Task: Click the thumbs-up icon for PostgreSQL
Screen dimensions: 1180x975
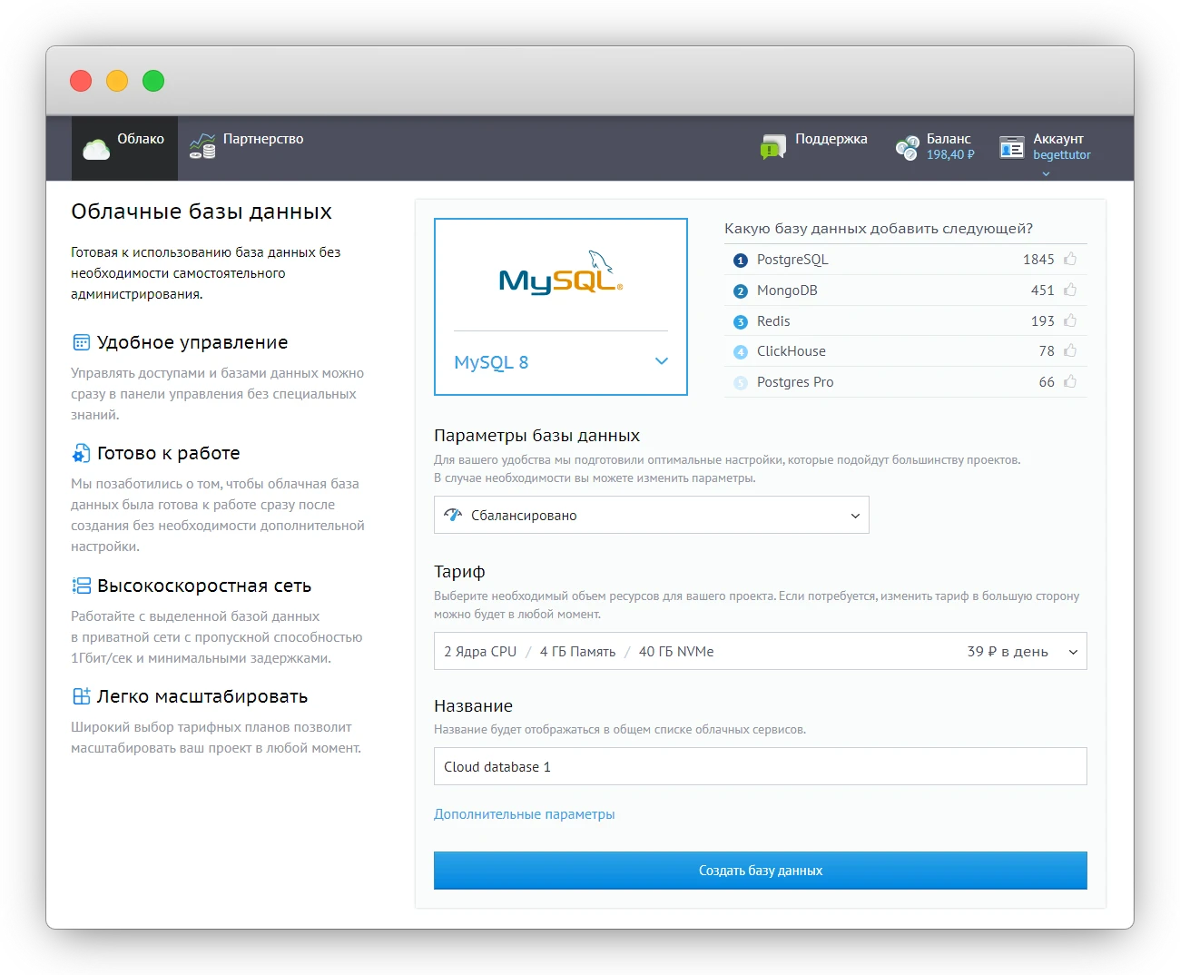Action: (1070, 259)
